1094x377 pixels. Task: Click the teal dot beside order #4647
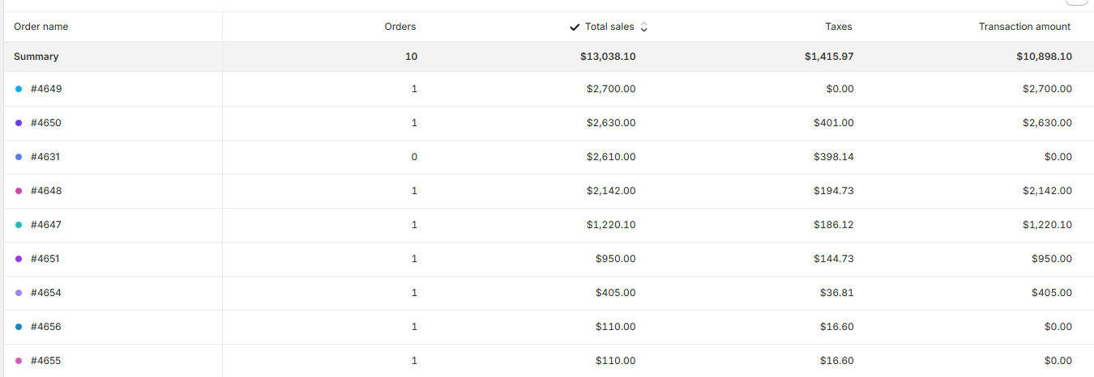(x=19, y=225)
